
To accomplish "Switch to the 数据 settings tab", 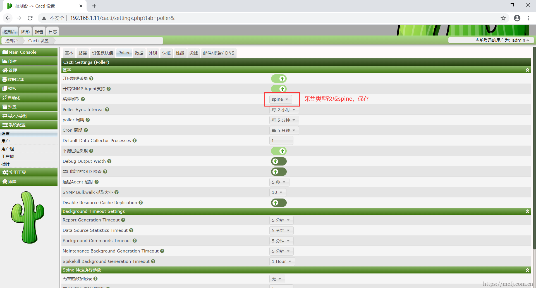I will [x=139, y=53].
